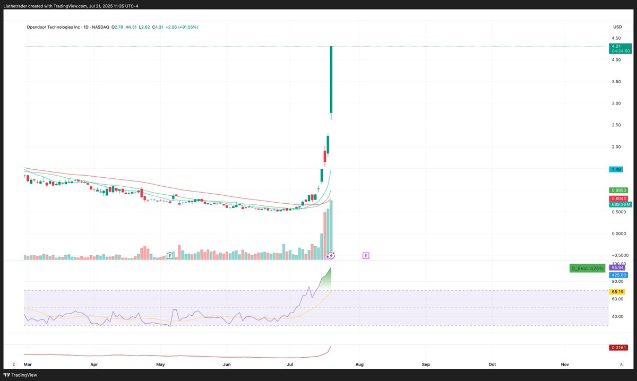The image size is (637, 381).
Task: Click the D_RVol: 425% green label
Action: [x=587, y=269]
